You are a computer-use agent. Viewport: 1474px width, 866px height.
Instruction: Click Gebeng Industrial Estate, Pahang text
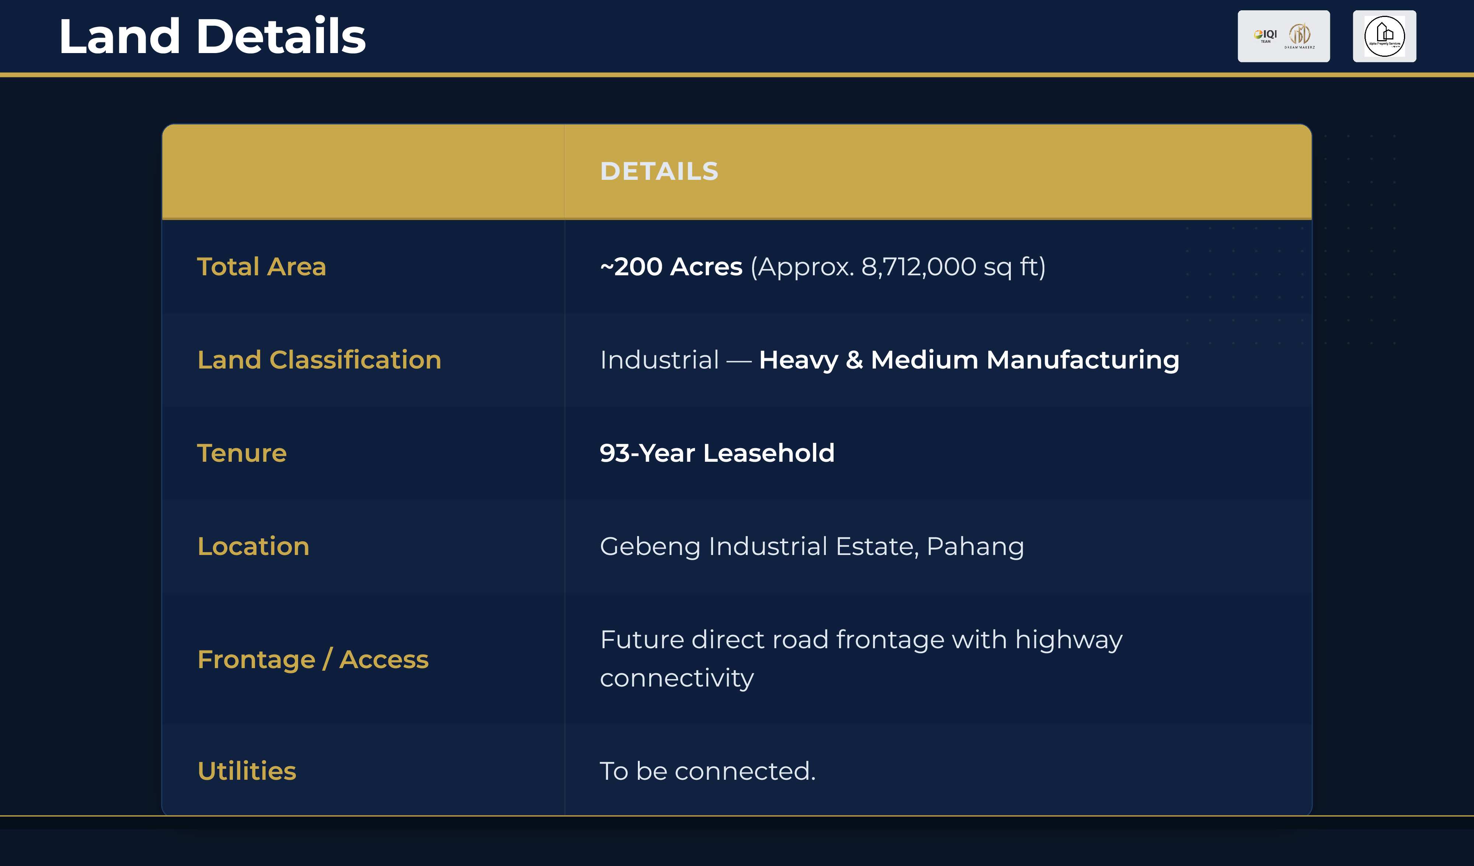[812, 546]
